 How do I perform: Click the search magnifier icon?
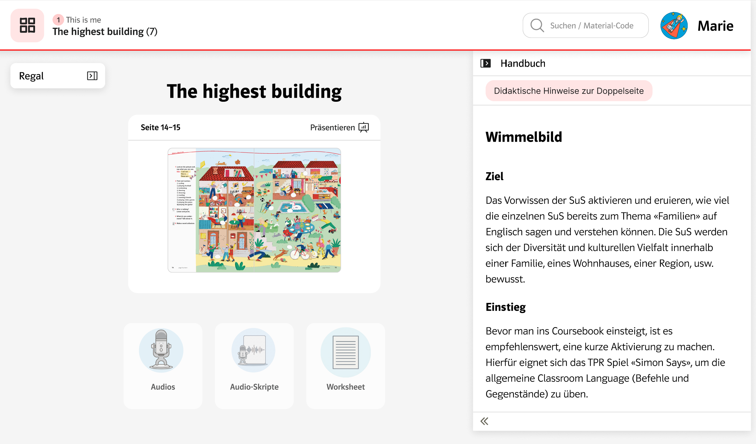click(537, 25)
